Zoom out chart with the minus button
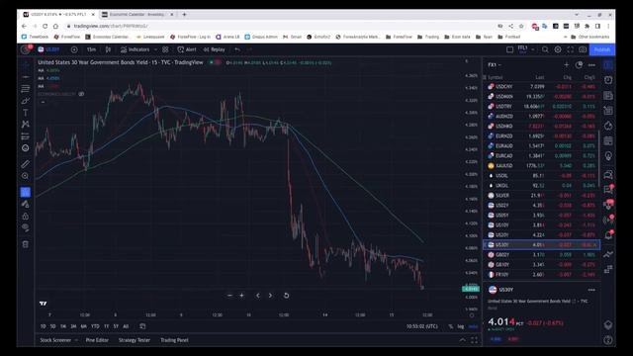 (x=229, y=296)
